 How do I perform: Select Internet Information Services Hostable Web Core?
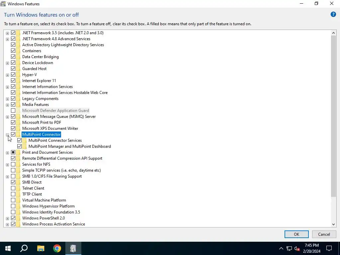[x=65, y=93]
